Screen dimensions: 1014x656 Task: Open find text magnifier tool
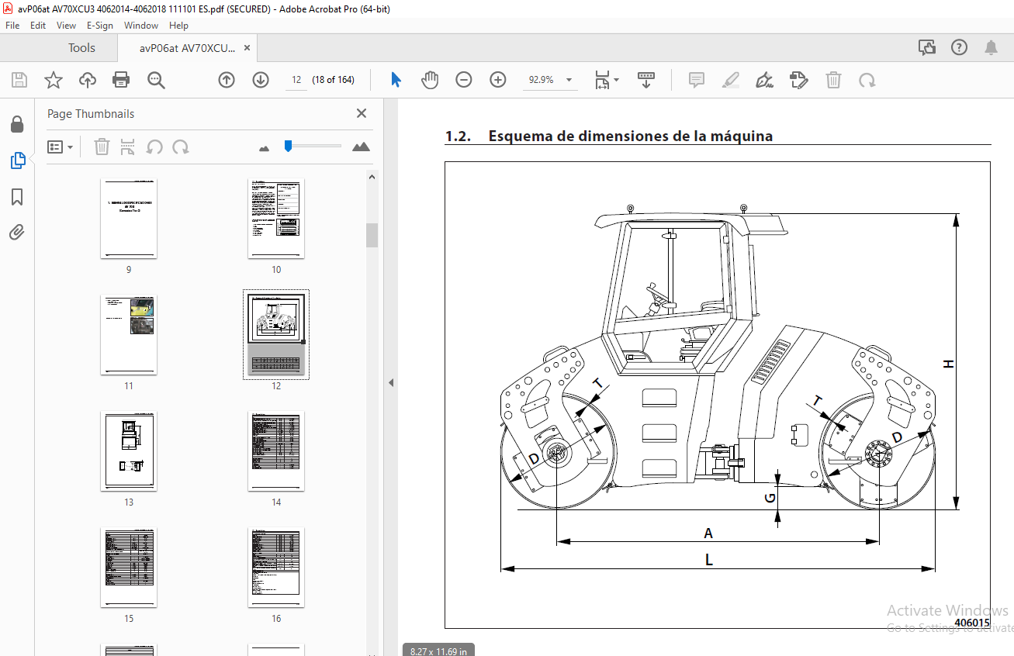156,79
